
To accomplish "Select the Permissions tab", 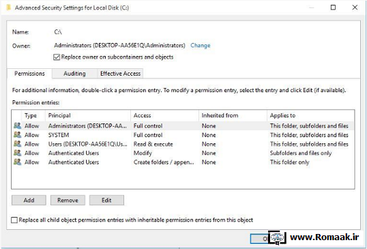I will click(x=29, y=74).
